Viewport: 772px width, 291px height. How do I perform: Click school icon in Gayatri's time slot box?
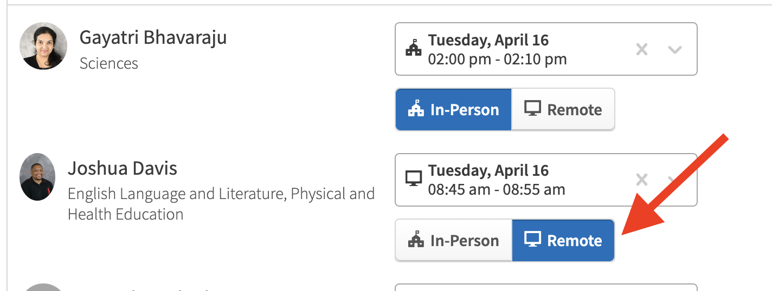[x=413, y=49]
